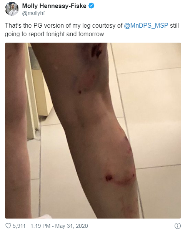The image size is (190, 232).
Task: Click the surname "Hennessy-Fiske" in the header
Action: tap(63, 6)
